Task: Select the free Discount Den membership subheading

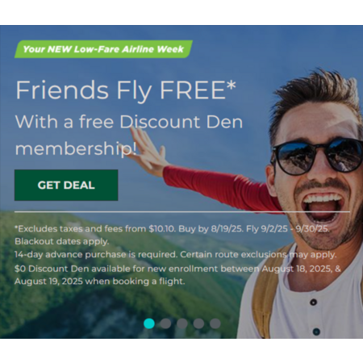Action: pos(129,135)
